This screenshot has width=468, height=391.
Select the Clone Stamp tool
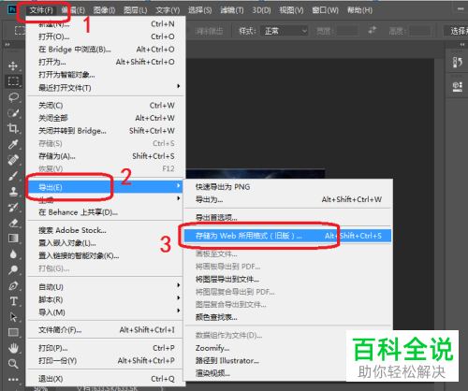point(13,191)
